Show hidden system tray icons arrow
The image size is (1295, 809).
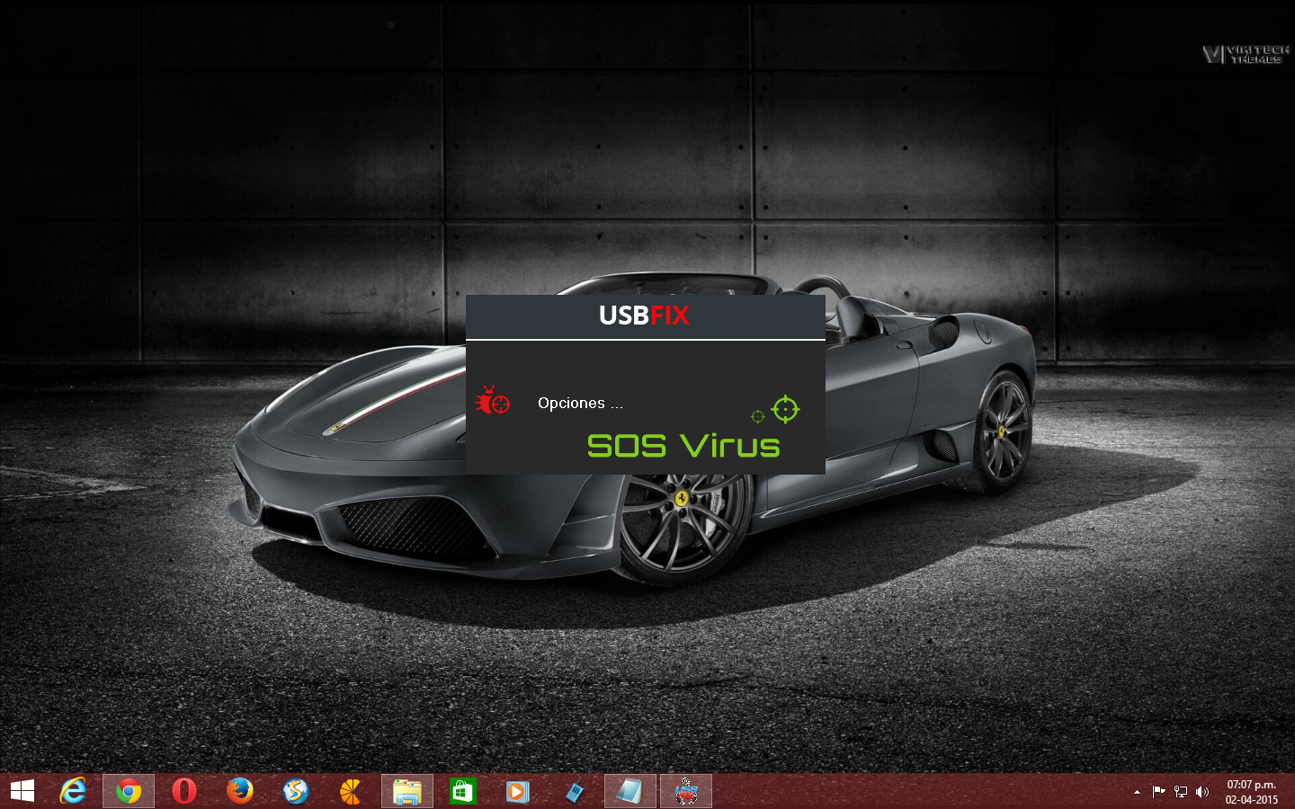pyautogui.click(x=1137, y=792)
